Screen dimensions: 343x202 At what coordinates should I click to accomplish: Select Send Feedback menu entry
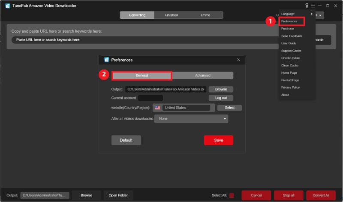(292, 36)
